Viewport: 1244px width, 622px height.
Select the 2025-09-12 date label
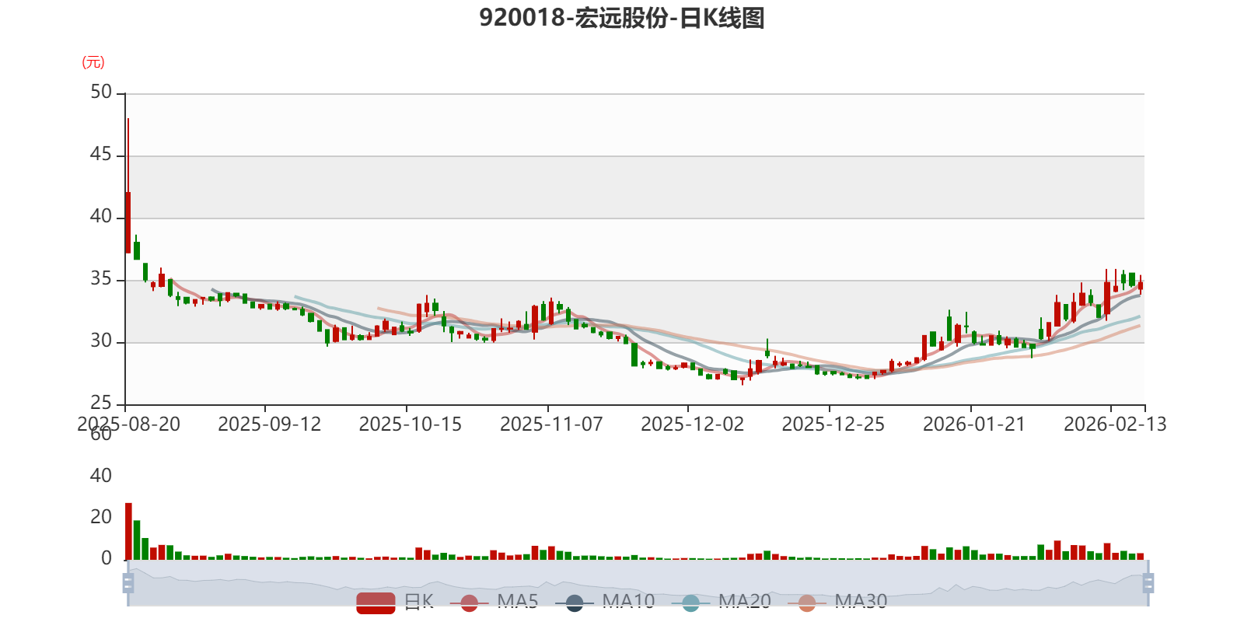[269, 424]
